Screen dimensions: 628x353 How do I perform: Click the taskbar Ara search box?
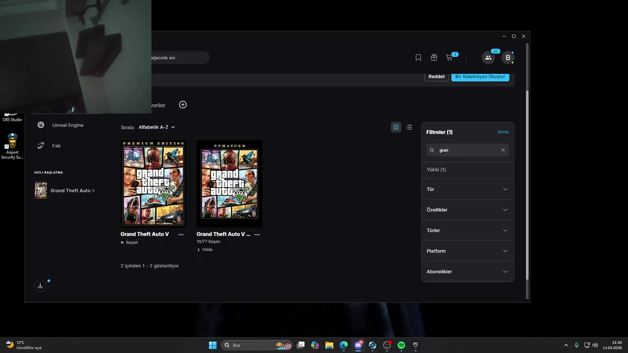tap(257, 345)
